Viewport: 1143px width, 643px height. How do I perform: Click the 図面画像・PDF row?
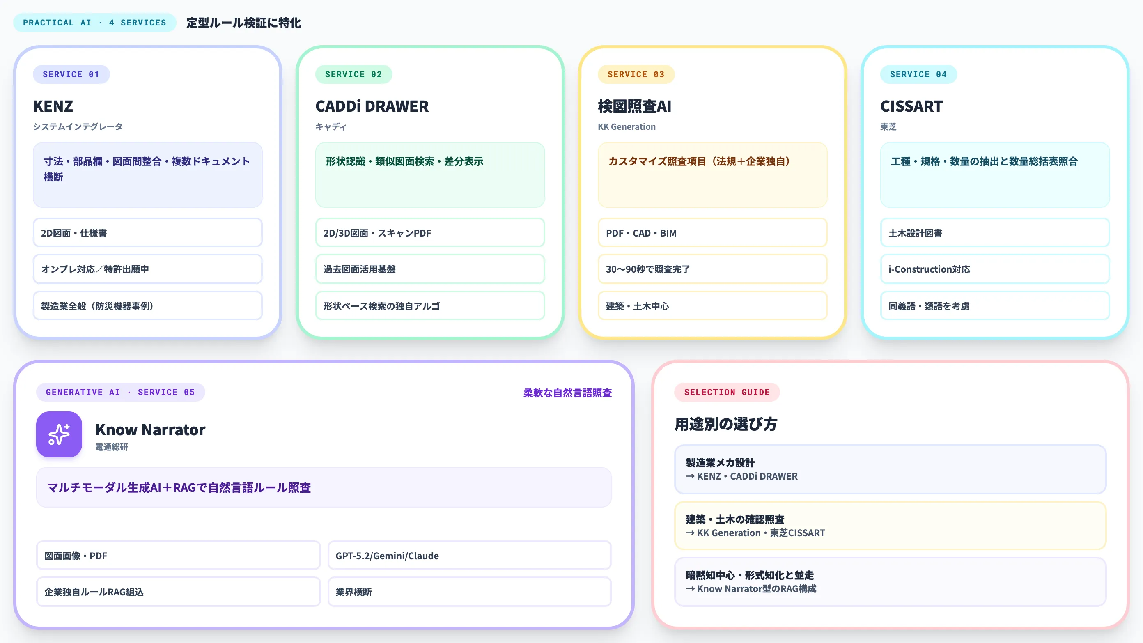(178, 555)
